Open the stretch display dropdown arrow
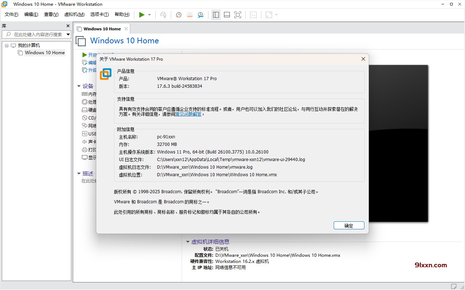 (276, 15)
